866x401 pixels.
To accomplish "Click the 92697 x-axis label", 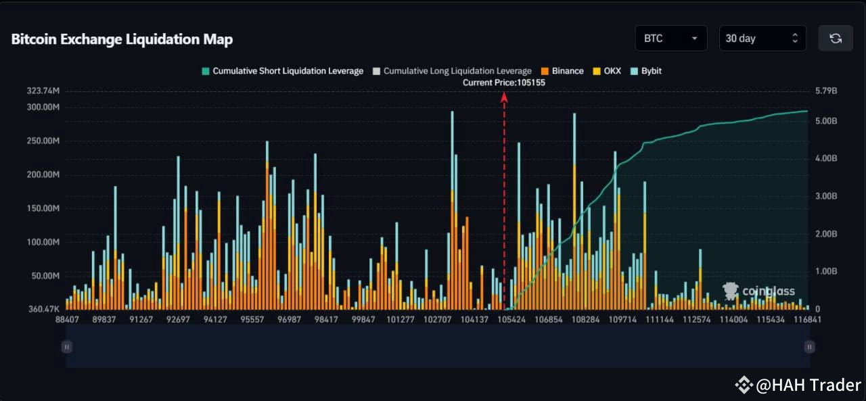I will click(178, 319).
